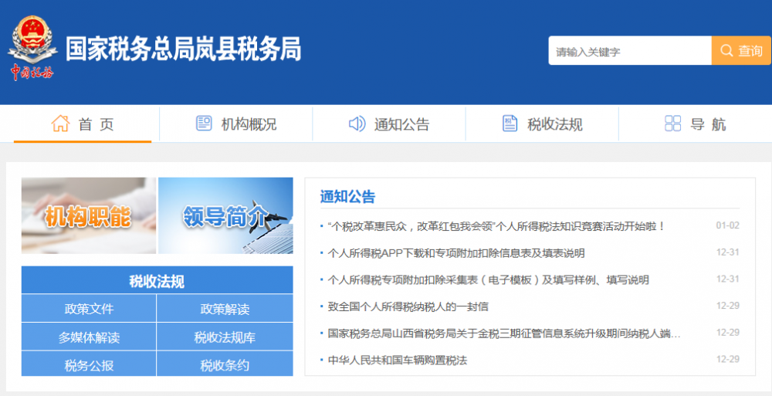Screen dimensions: 772x396
Task: Switch to the 税收法规 navigation tab
Action: pyautogui.click(x=541, y=124)
